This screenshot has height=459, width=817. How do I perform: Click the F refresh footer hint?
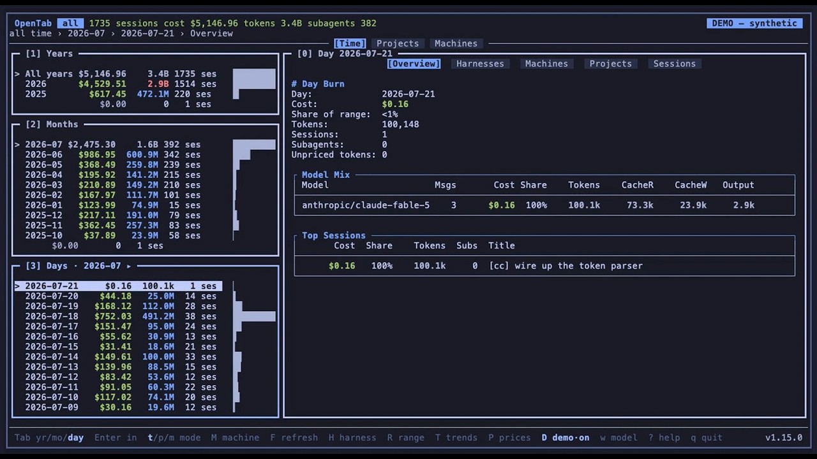(294, 438)
